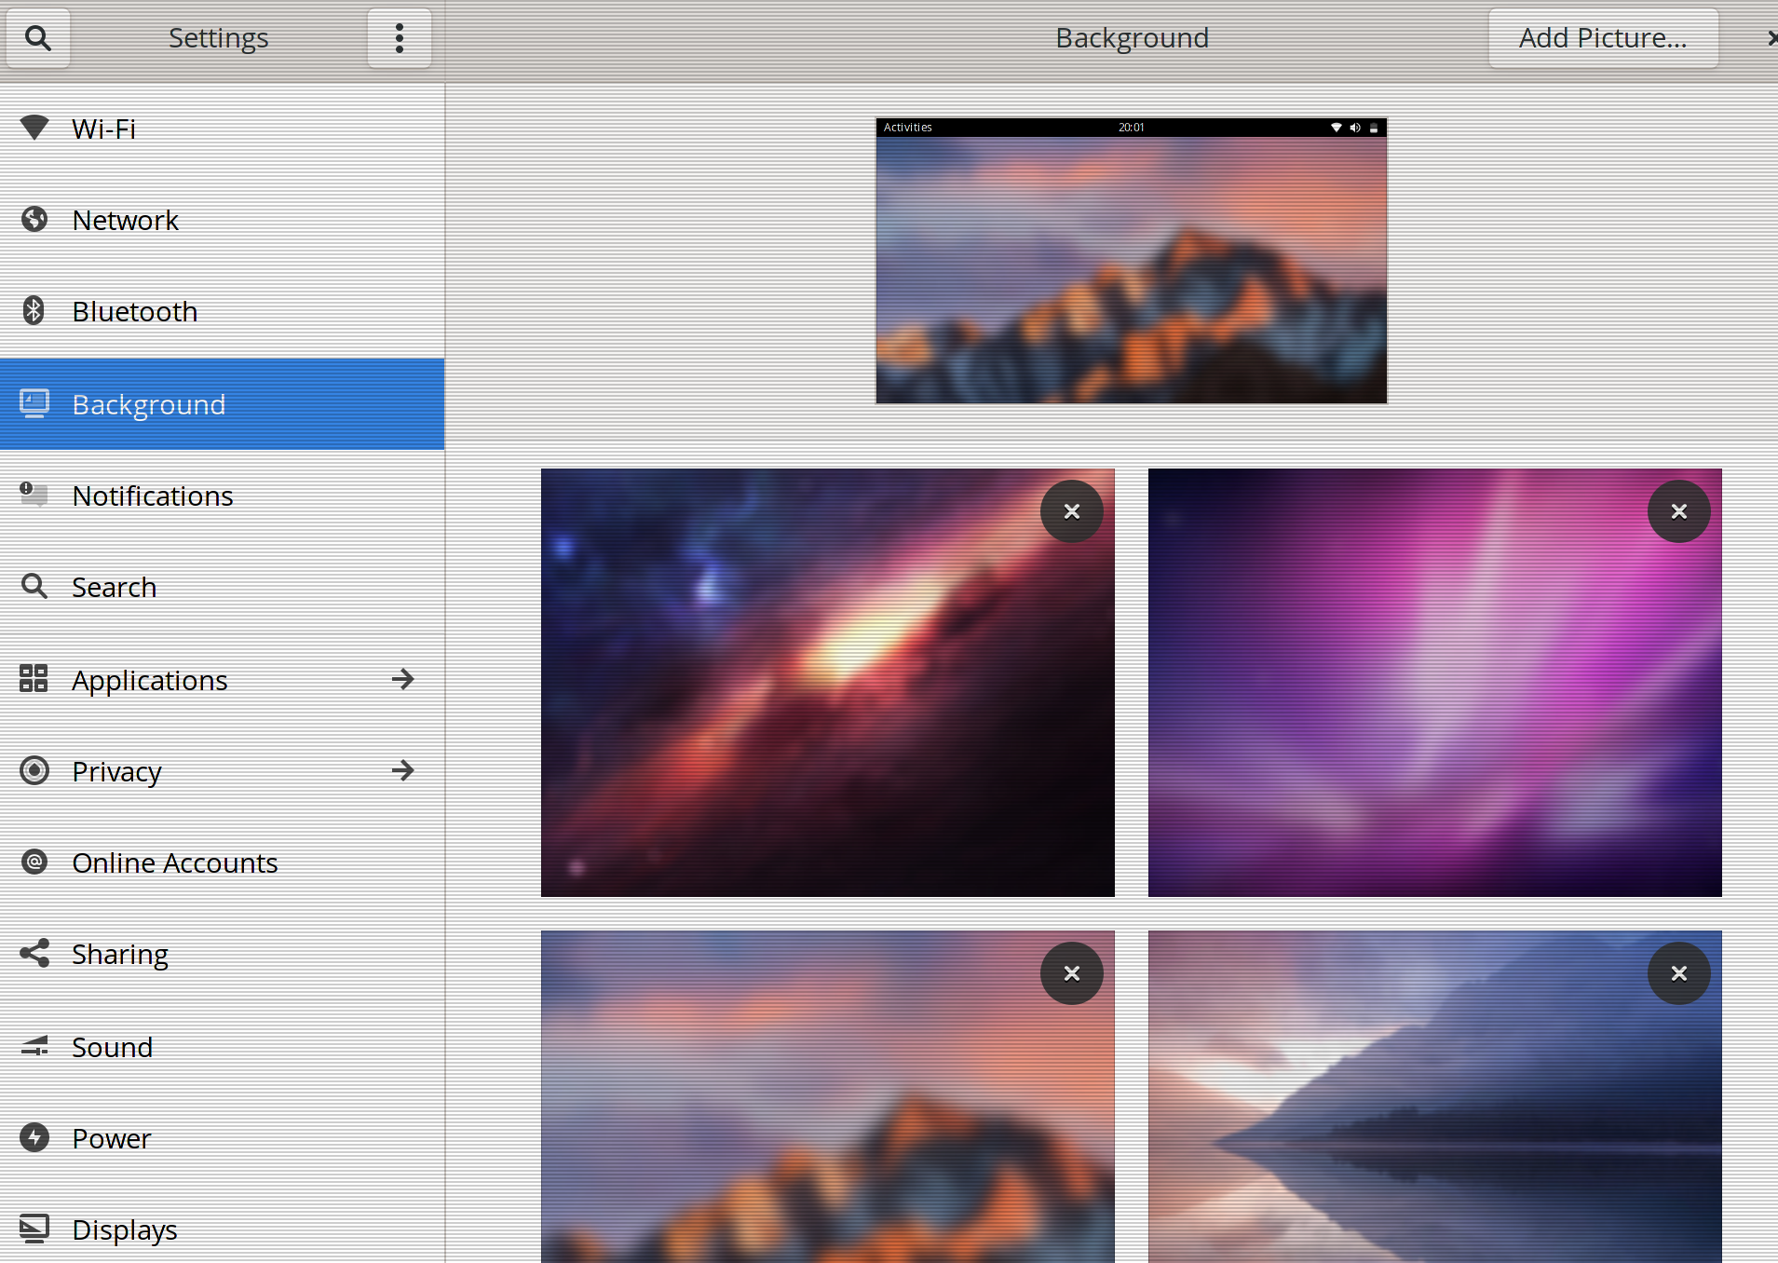Click the Network globe icon
The height and width of the screenshot is (1263, 1778).
click(x=34, y=220)
